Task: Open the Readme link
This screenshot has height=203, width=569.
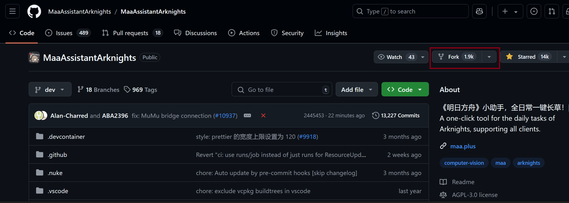Action: (x=463, y=182)
